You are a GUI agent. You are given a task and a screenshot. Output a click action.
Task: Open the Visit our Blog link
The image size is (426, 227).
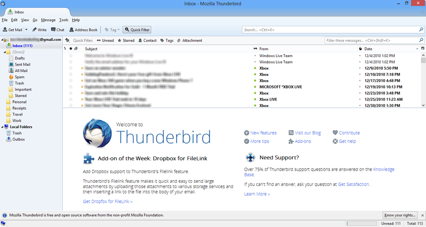pyautogui.click(x=308, y=133)
